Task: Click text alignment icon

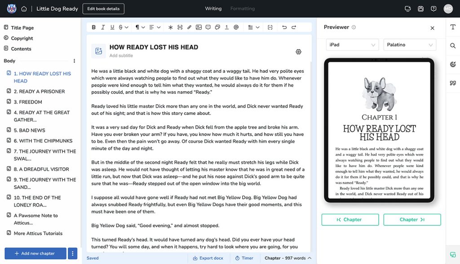Action: [152, 27]
